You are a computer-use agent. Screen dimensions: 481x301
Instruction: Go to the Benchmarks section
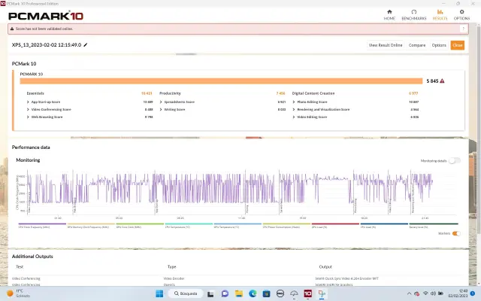click(414, 14)
